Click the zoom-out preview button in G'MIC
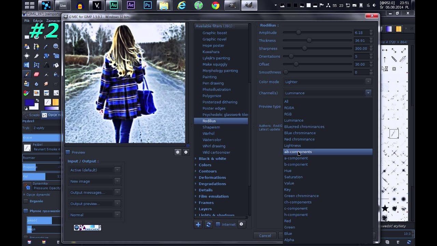The image size is (437, 246). (178, 152)
